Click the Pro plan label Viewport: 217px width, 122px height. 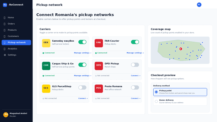[x=13, y=116]
